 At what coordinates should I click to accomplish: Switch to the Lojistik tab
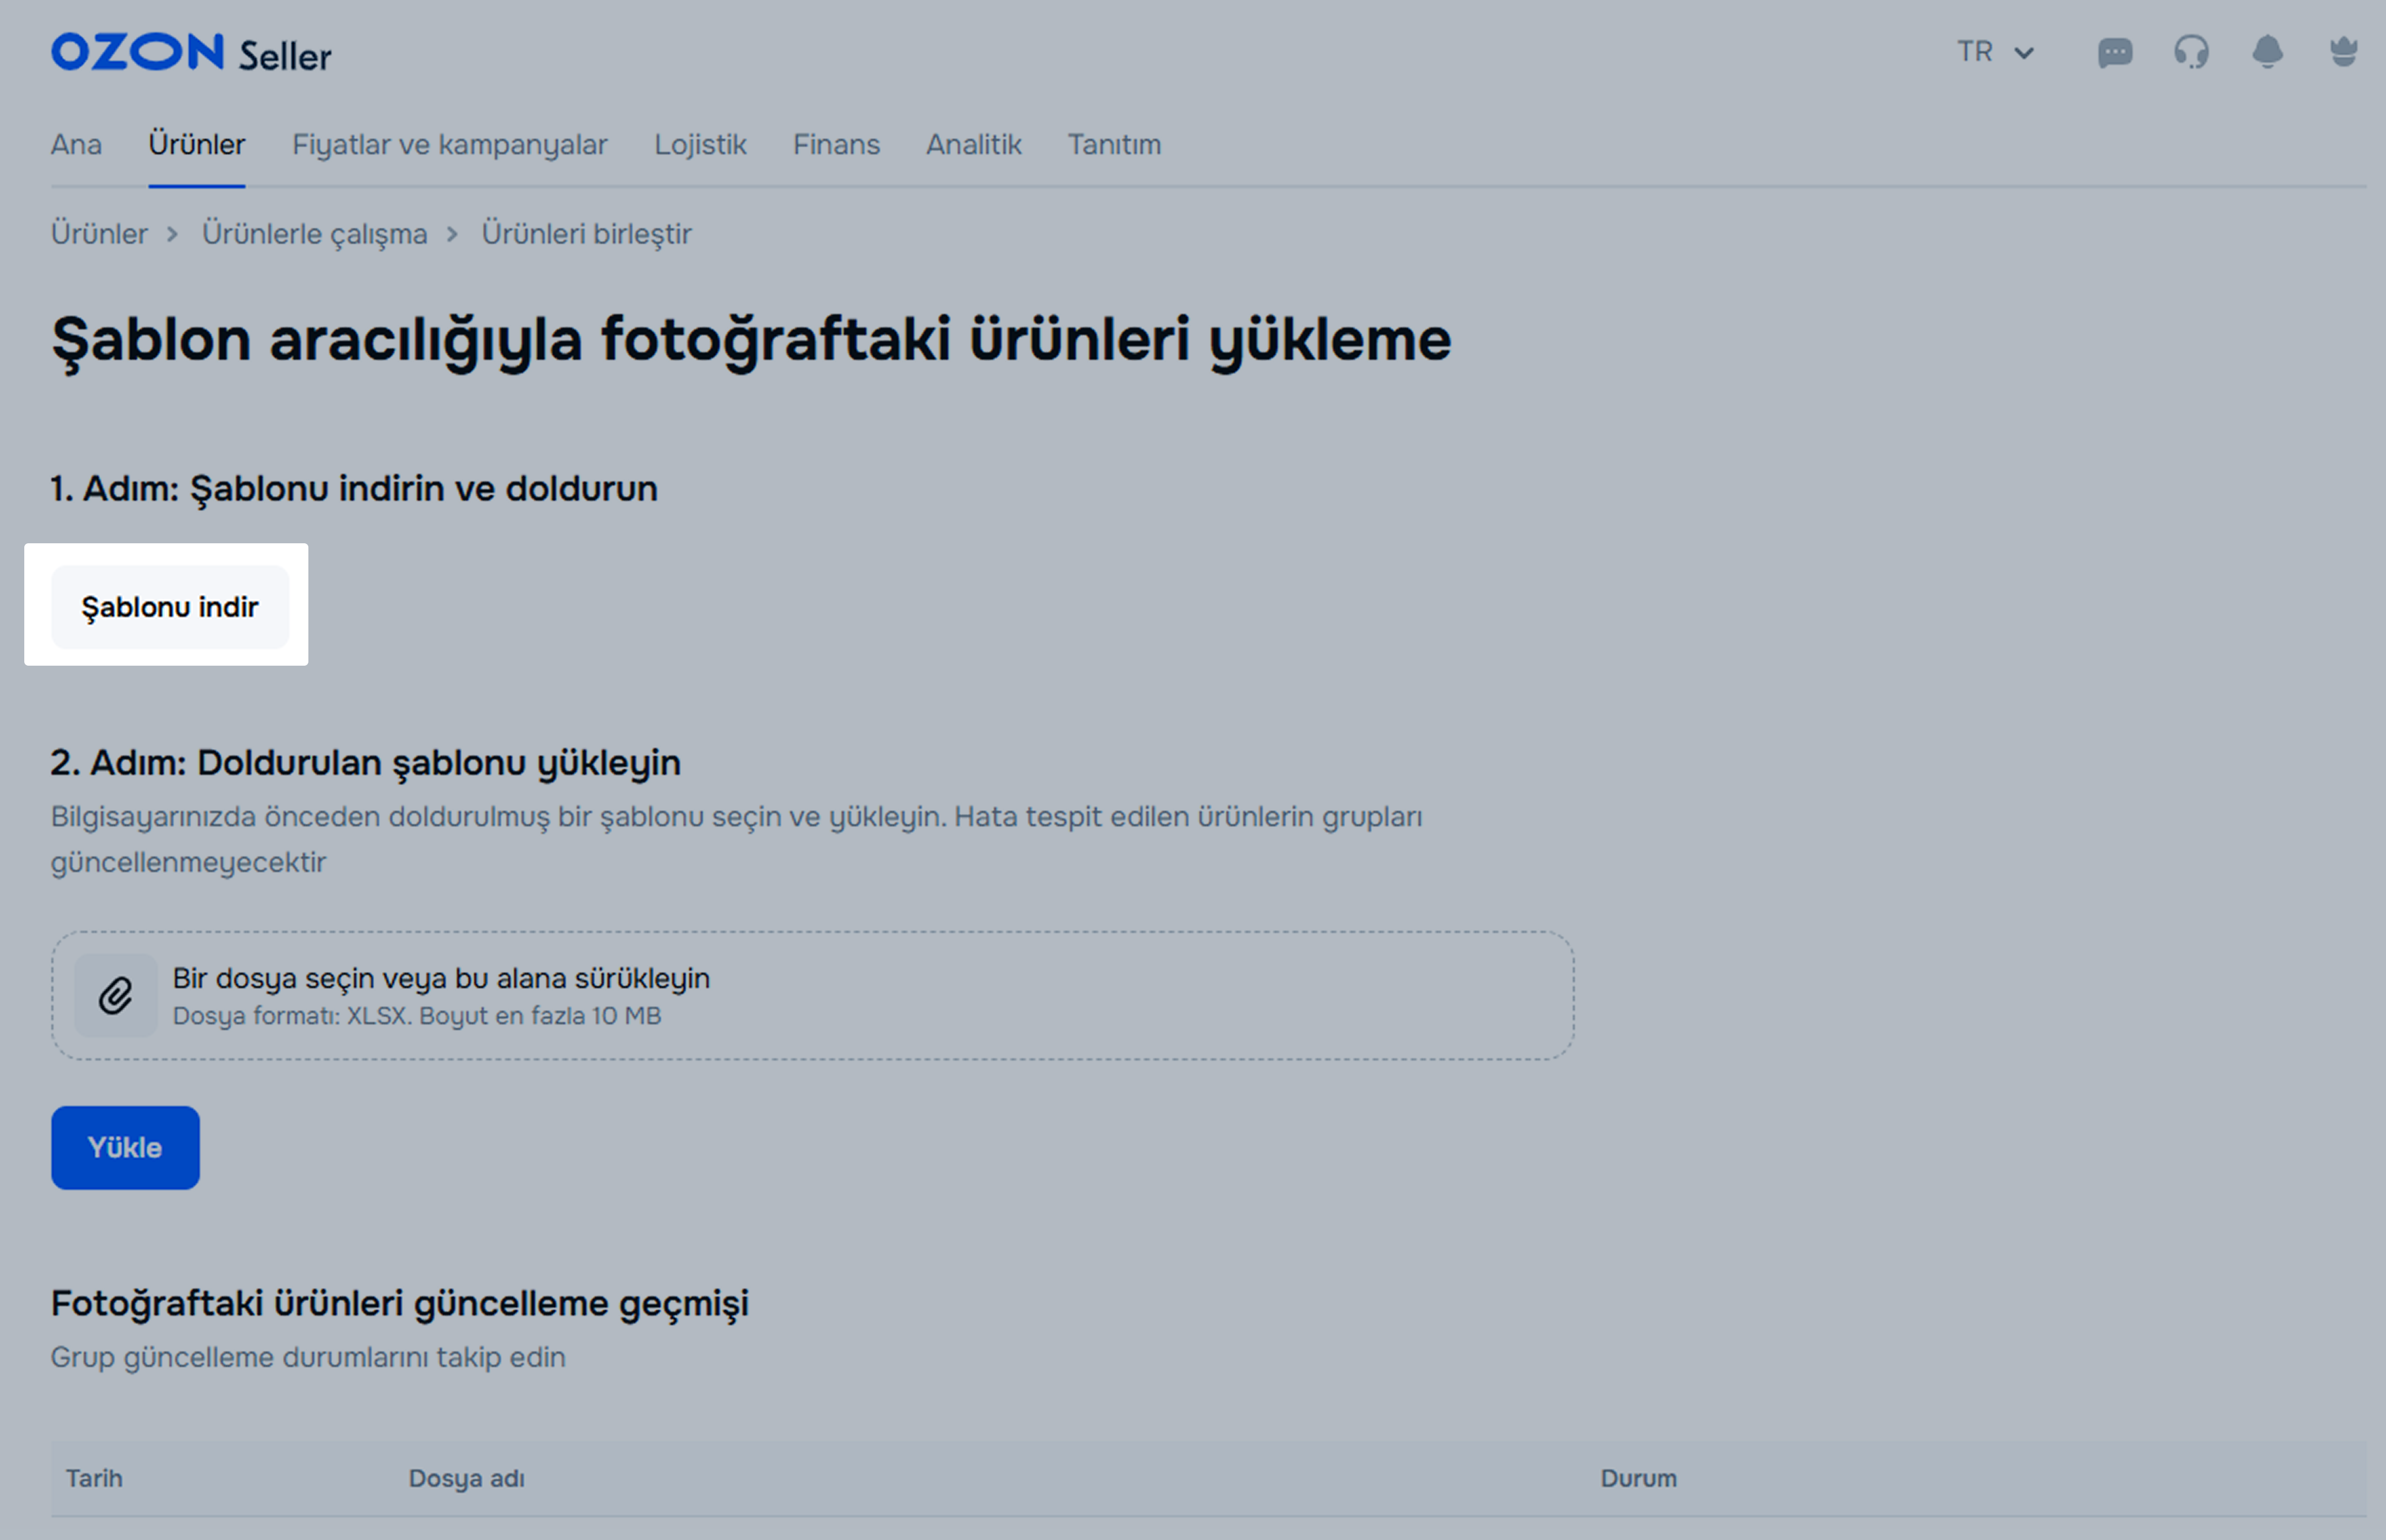coord(700,145)
